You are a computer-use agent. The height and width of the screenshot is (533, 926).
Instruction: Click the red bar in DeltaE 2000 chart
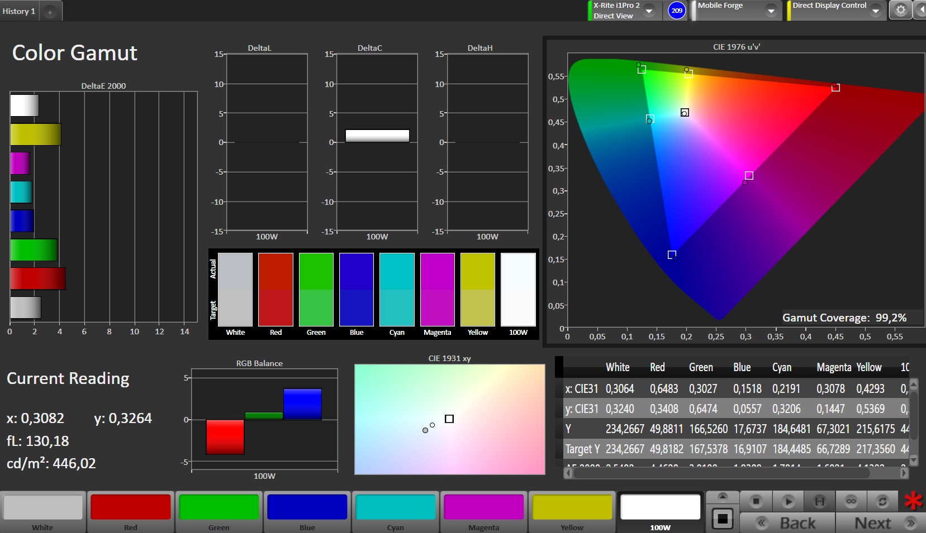click(38, 278)
